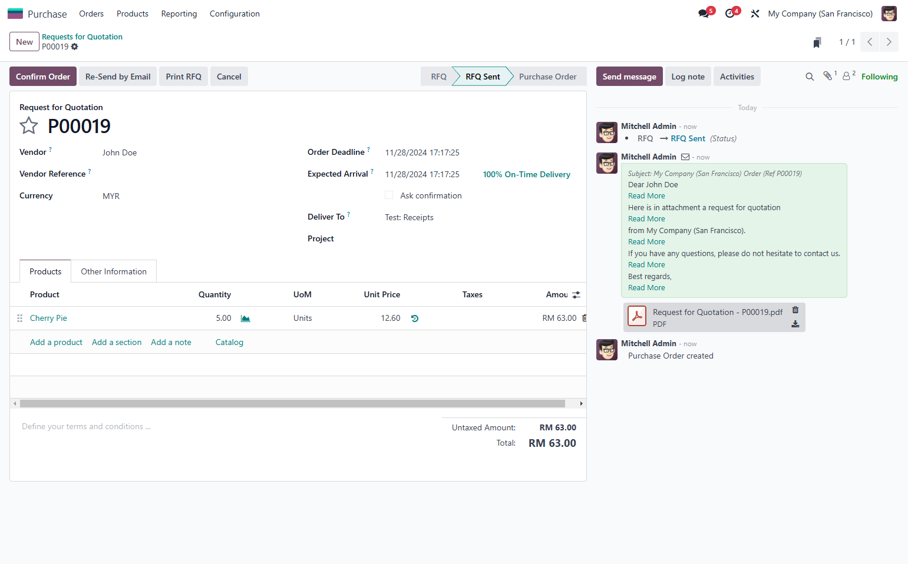The height and width of the screenshot is (564, 908).
Task: Click the Print RFQ button
Action: point(184,77)
